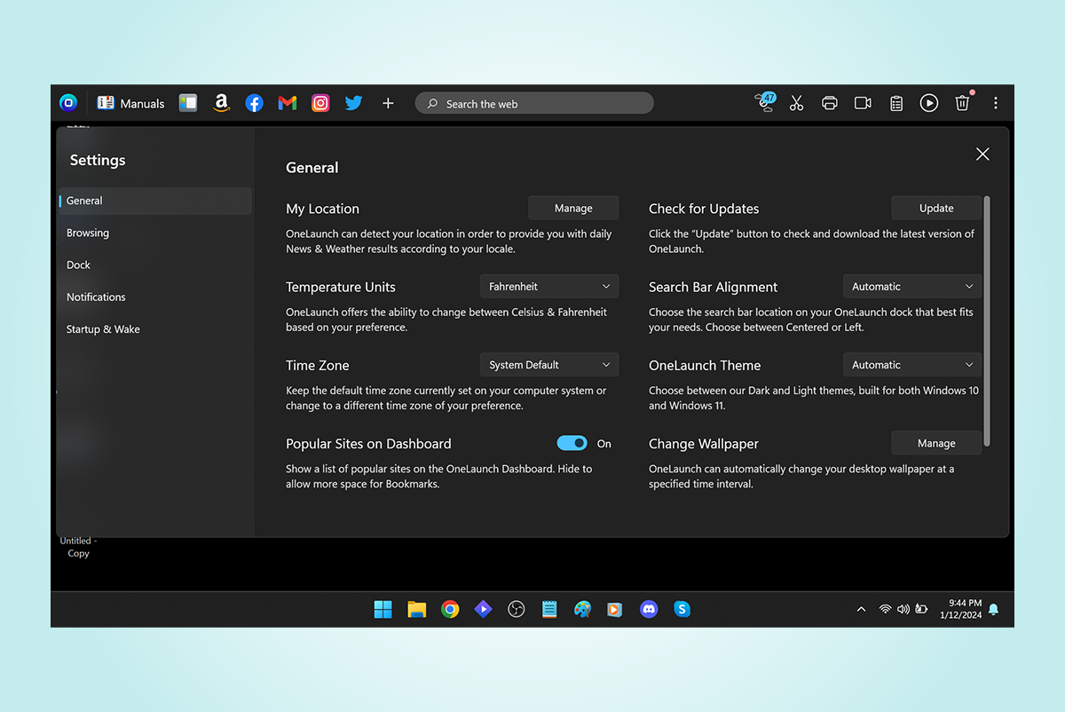Click the Update button for updates
The image size is (1065, 712).
click(x=936, y=209)
